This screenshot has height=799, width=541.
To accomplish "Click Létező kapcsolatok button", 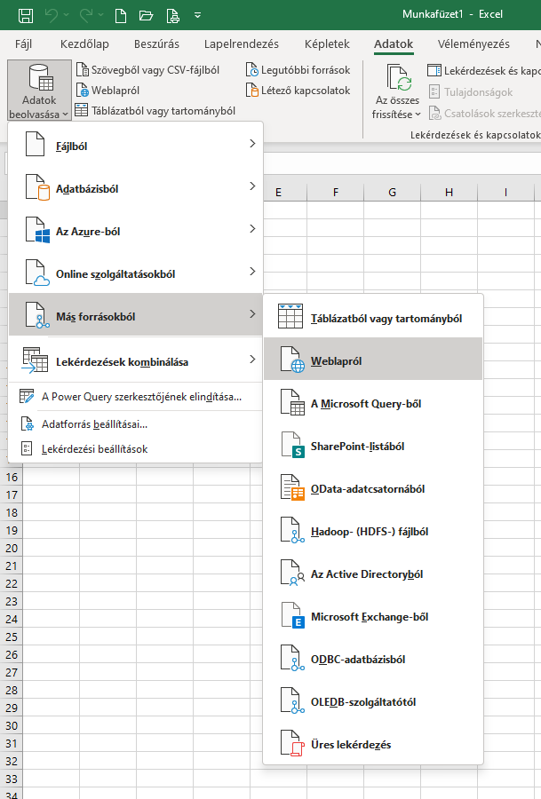I will pyautogui.click(x=298, y=91).
